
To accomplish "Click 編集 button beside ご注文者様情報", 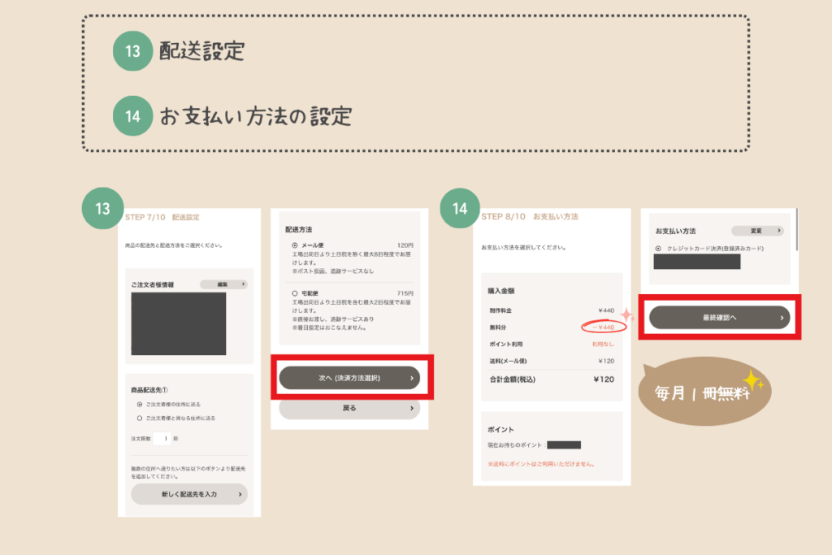I will coord(223,284).
